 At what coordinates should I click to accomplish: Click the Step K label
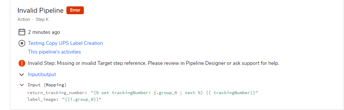(42, 19)
